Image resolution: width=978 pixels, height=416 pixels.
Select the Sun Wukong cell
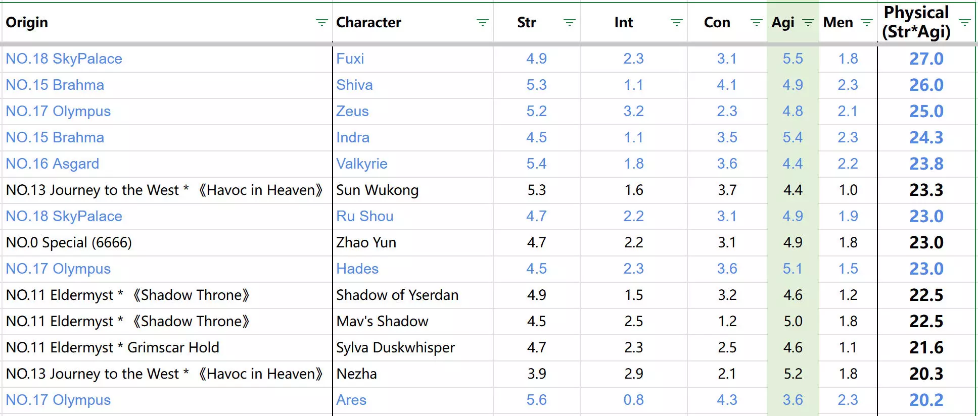tap(377, 190)
